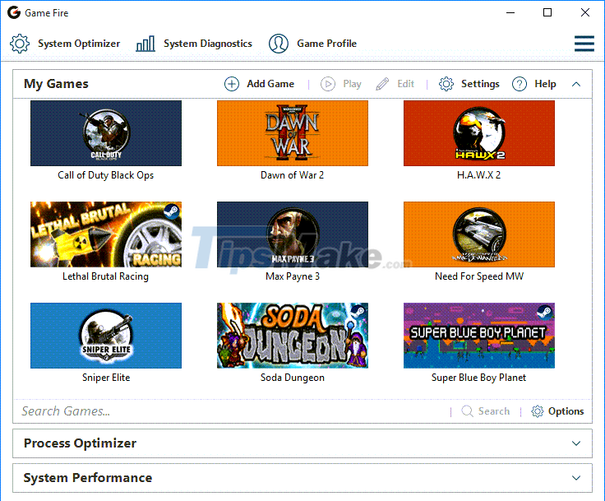Open the hamburger menu icon

pos(584,44)
